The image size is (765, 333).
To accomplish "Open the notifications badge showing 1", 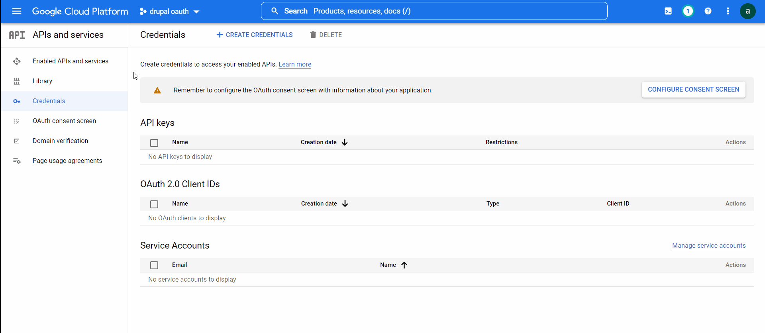I will pos(688,11).
